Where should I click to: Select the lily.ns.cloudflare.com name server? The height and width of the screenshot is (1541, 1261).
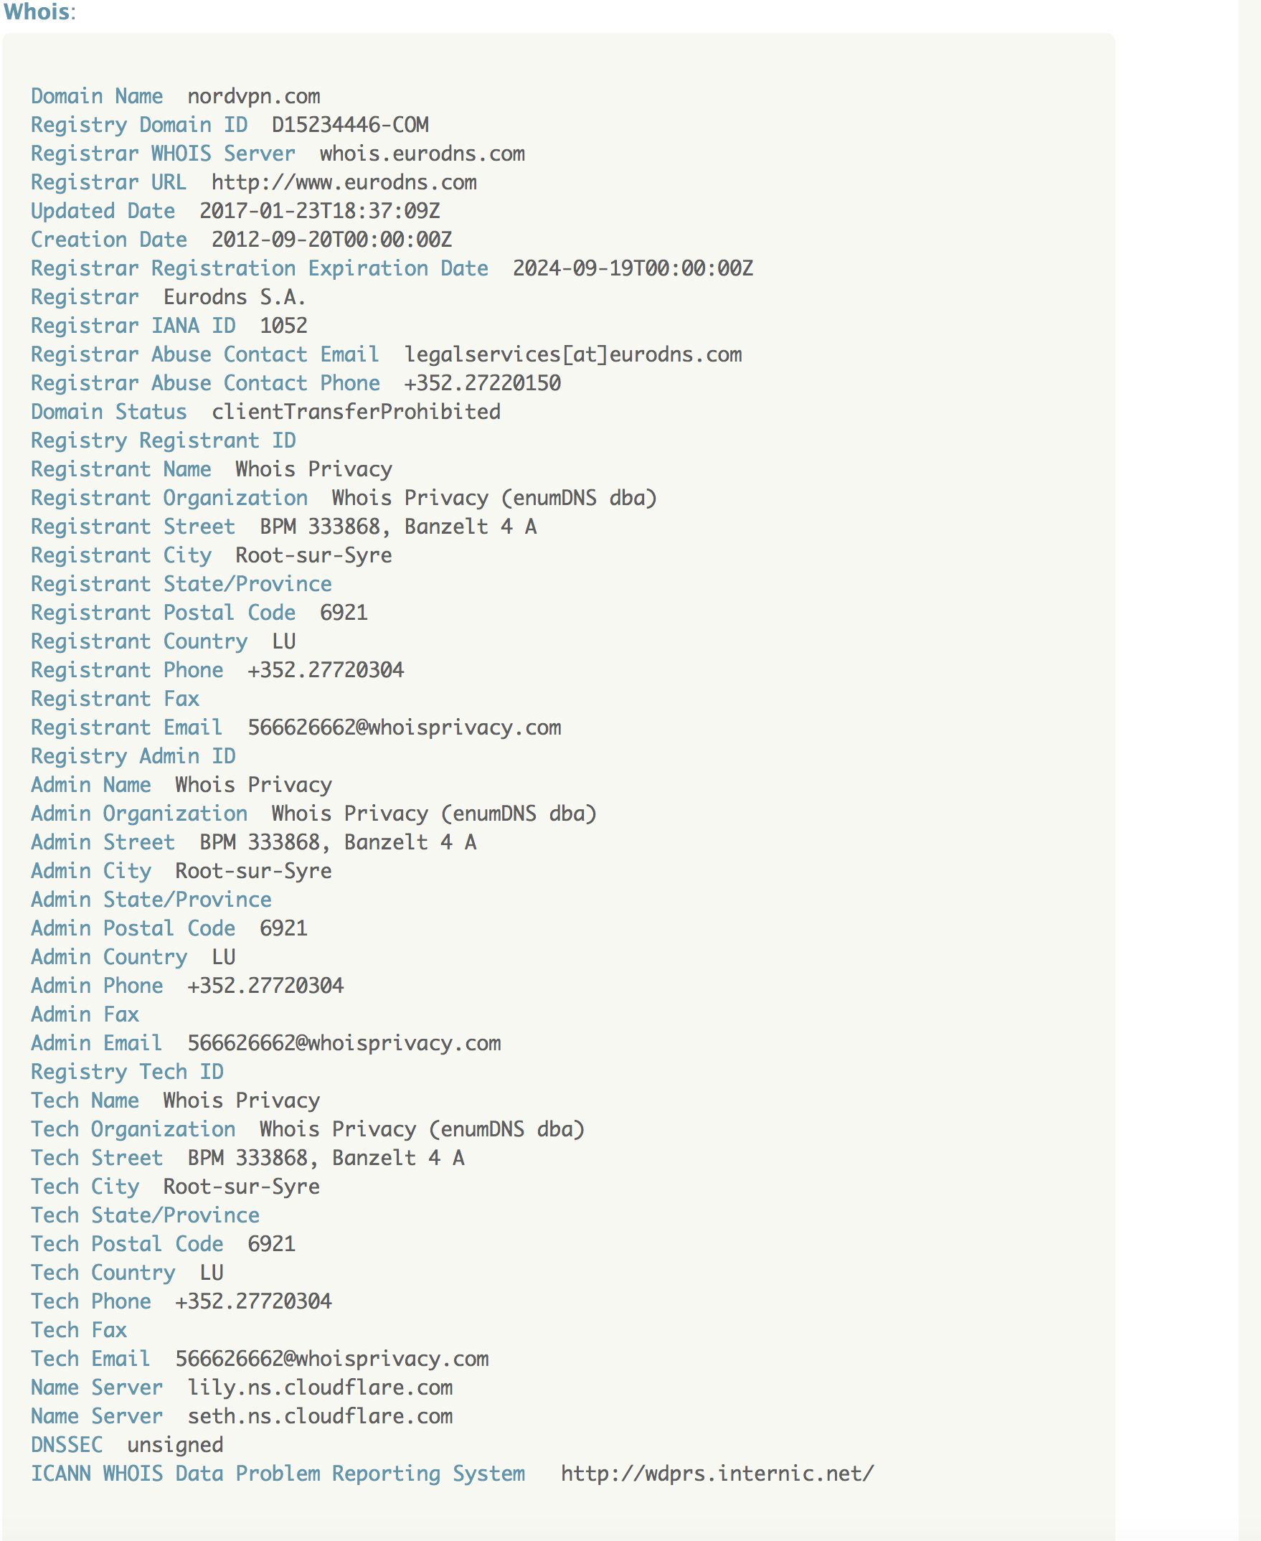(x=320, y=1387)
